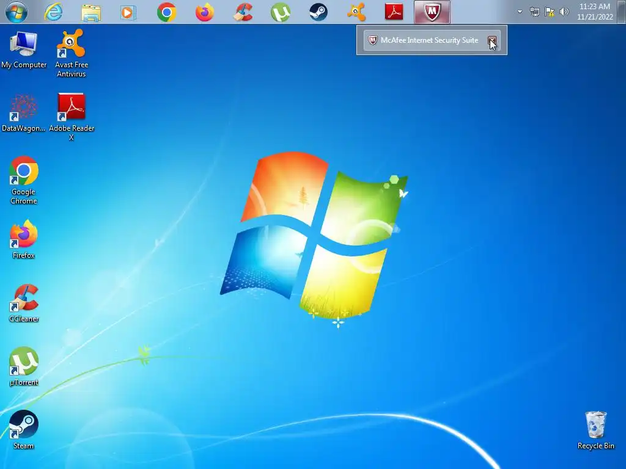Open Steam from taskbar
This screenshot has height=469, width=626.
pyautogui.click(x=318, y=12)
